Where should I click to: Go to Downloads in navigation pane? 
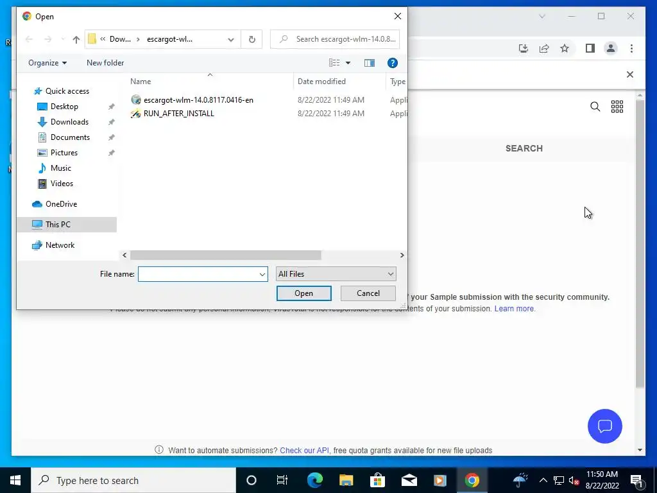point(69,122)
